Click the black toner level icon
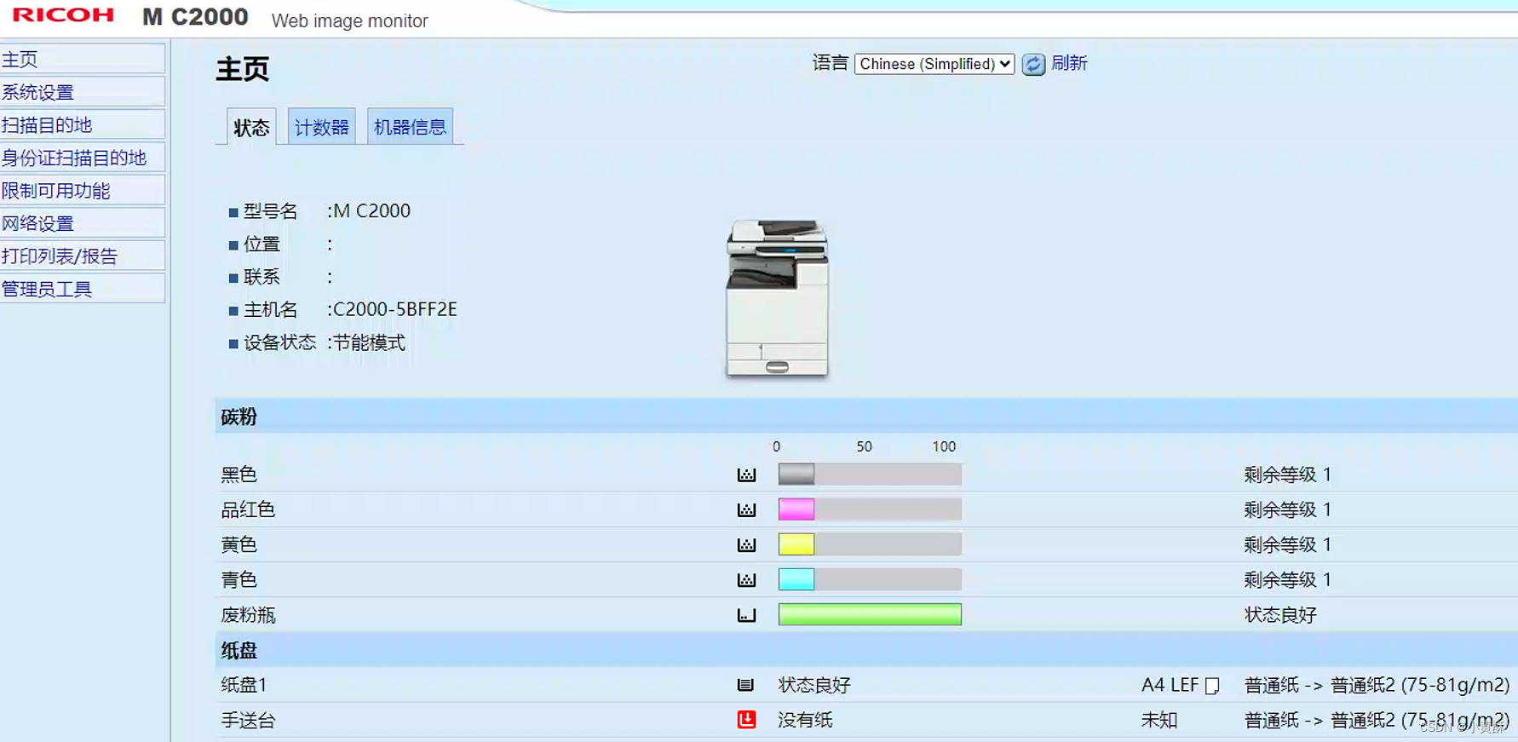The height and width of the screenshot is (742, 1518). (746, 475)
